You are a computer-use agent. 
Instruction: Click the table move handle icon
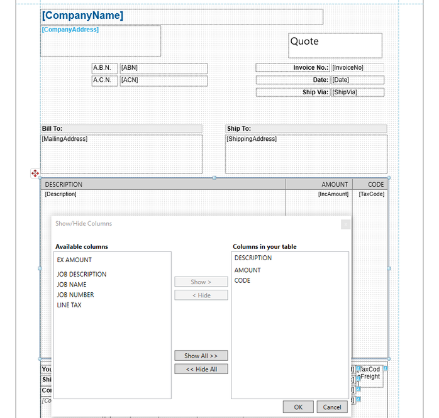pos(35,173)
